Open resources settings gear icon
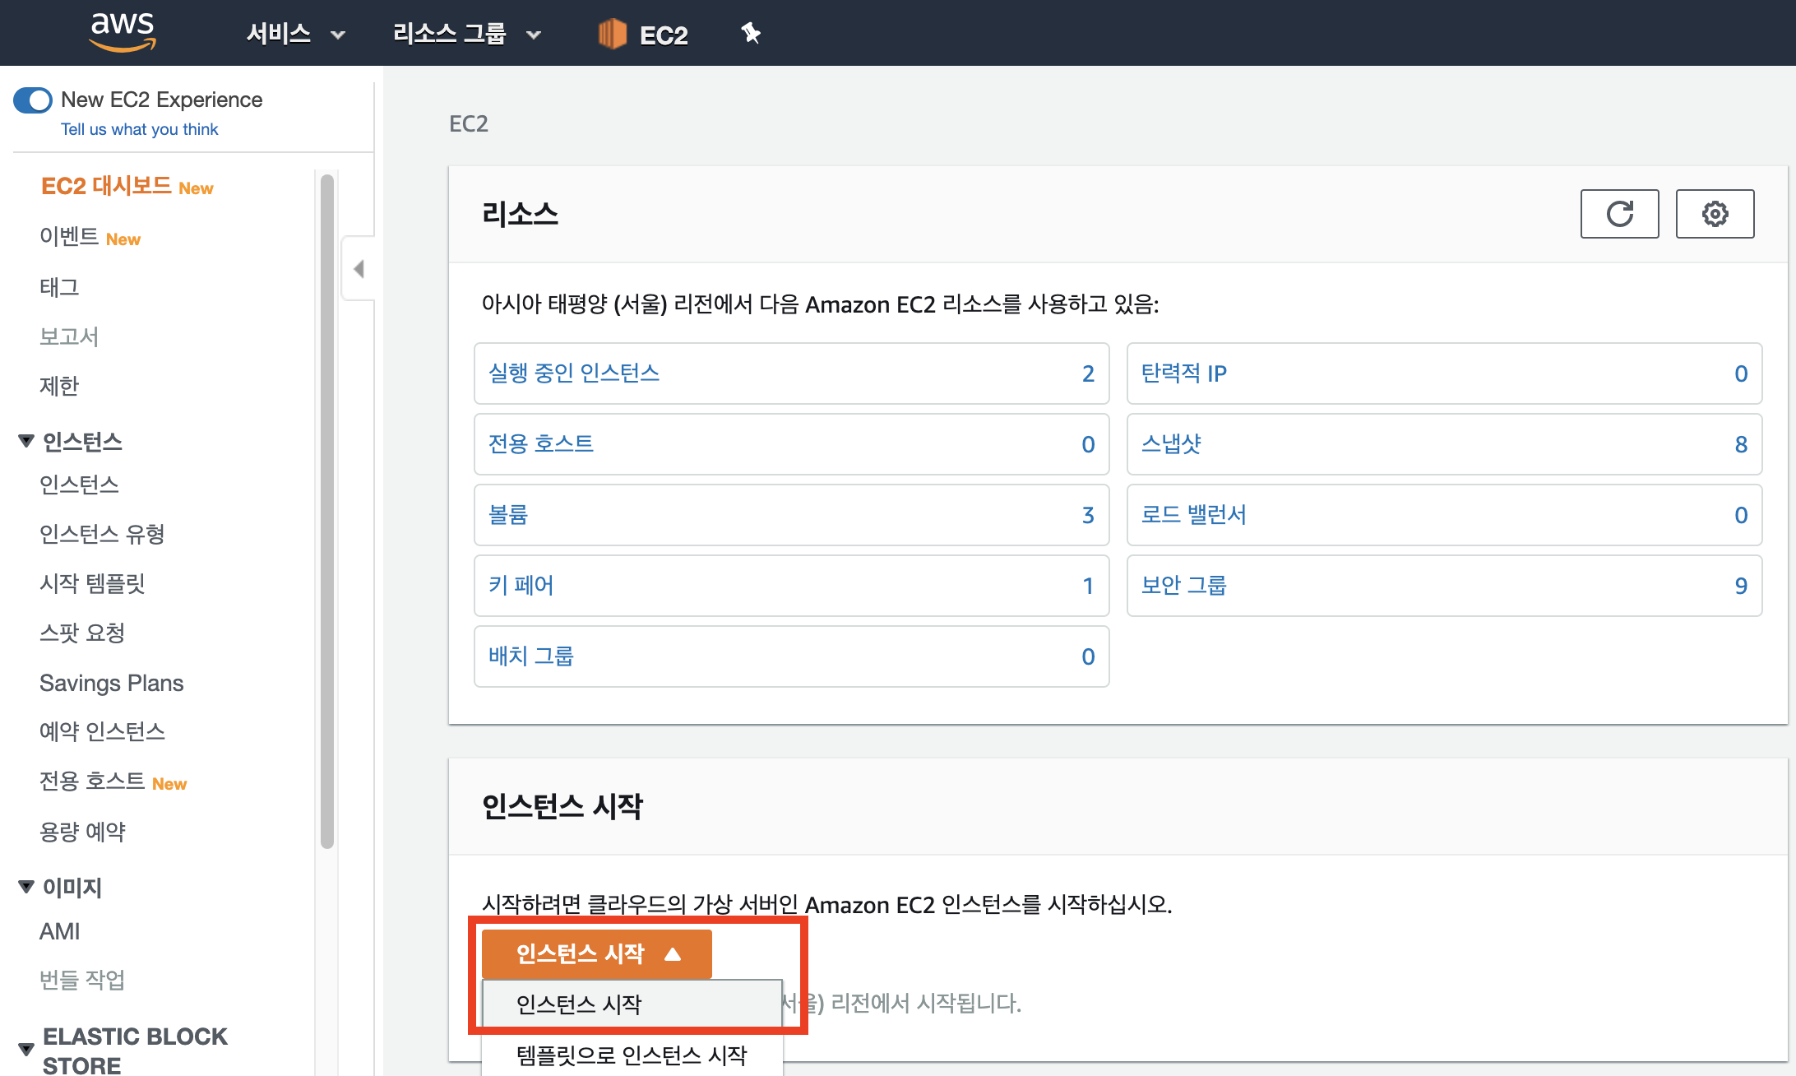The height and width of the screenshot is (1076, 1796). (x=1715, y=214)
